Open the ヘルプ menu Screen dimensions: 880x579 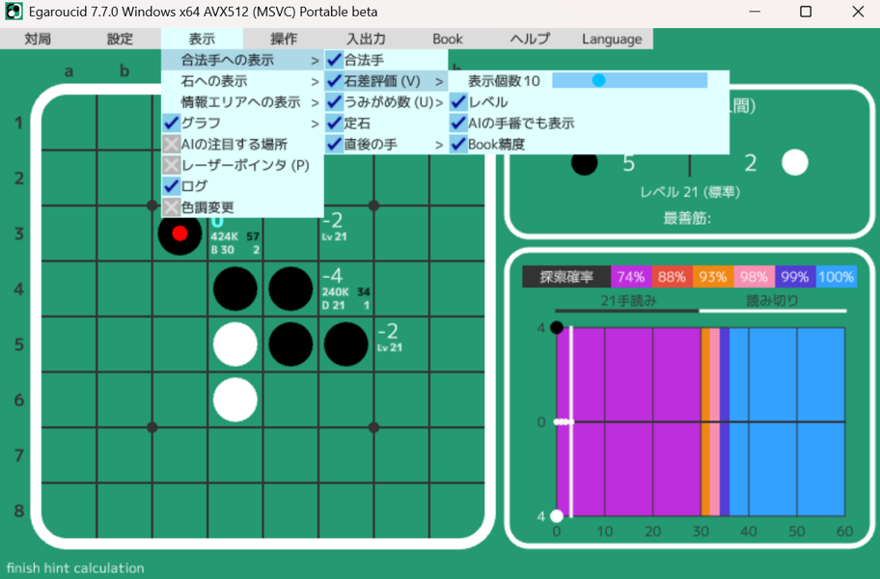pyautogui.click(x=530, y=40)
